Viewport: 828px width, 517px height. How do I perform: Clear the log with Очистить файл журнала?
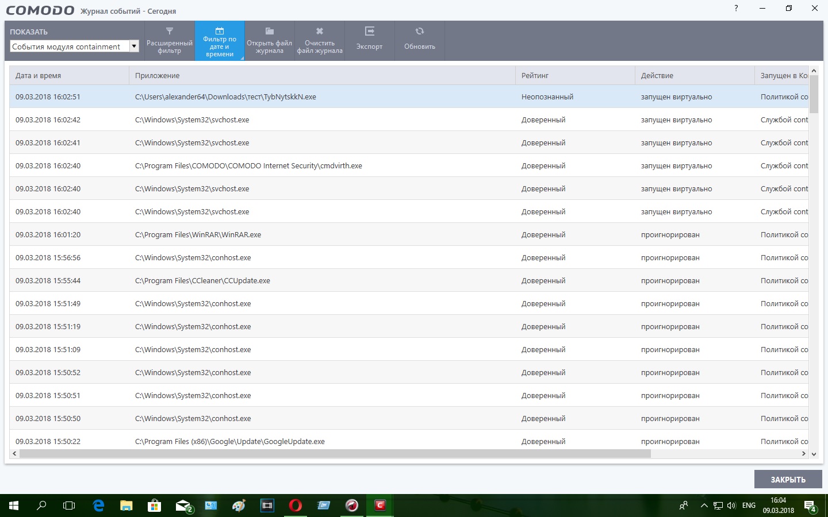320,40
